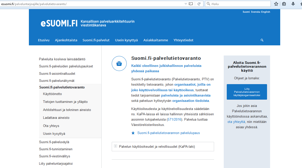Screen dimensions: 302x168
Task: Select Palveluita koskeva lainsäädäntö in sidebar
Action: coord(62,59)
